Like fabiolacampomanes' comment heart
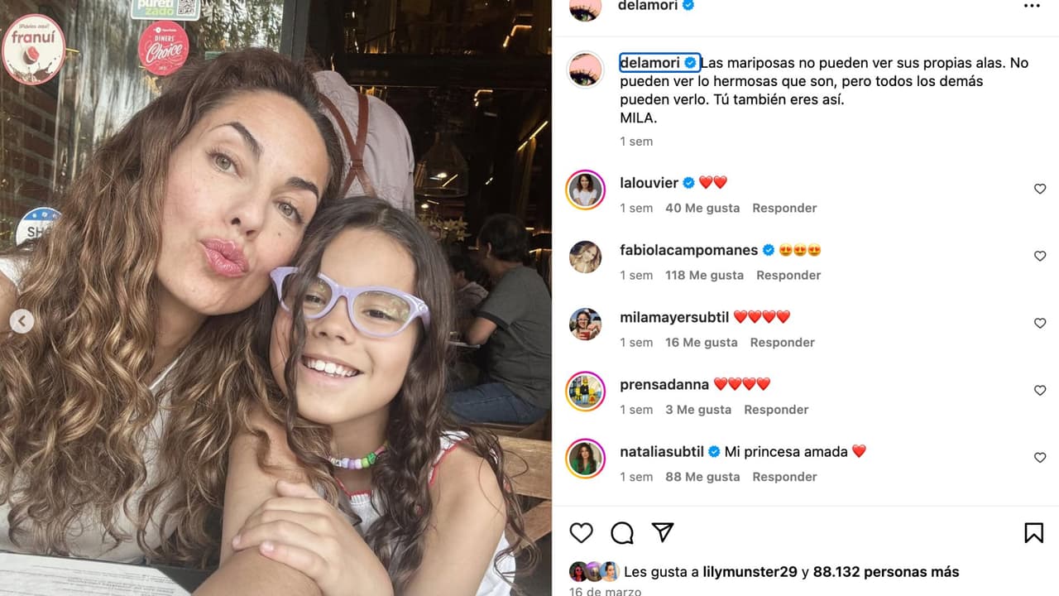 pos(1040,256)
